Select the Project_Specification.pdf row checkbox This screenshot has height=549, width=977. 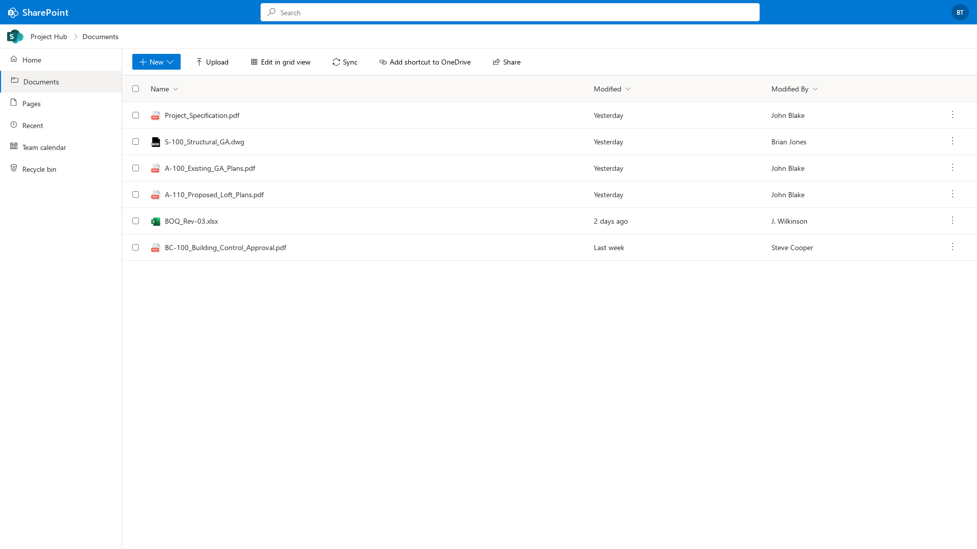pos(135,115)
